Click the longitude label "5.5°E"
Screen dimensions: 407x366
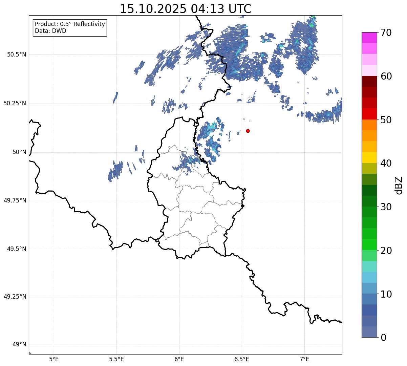click(x=116, y=359)
